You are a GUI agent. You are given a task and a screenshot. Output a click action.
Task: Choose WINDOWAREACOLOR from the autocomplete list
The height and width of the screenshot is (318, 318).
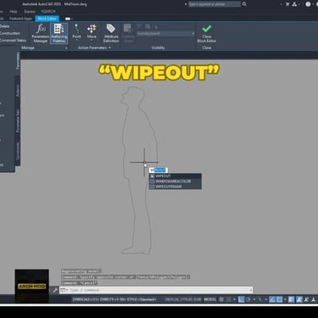coord(176,181)
